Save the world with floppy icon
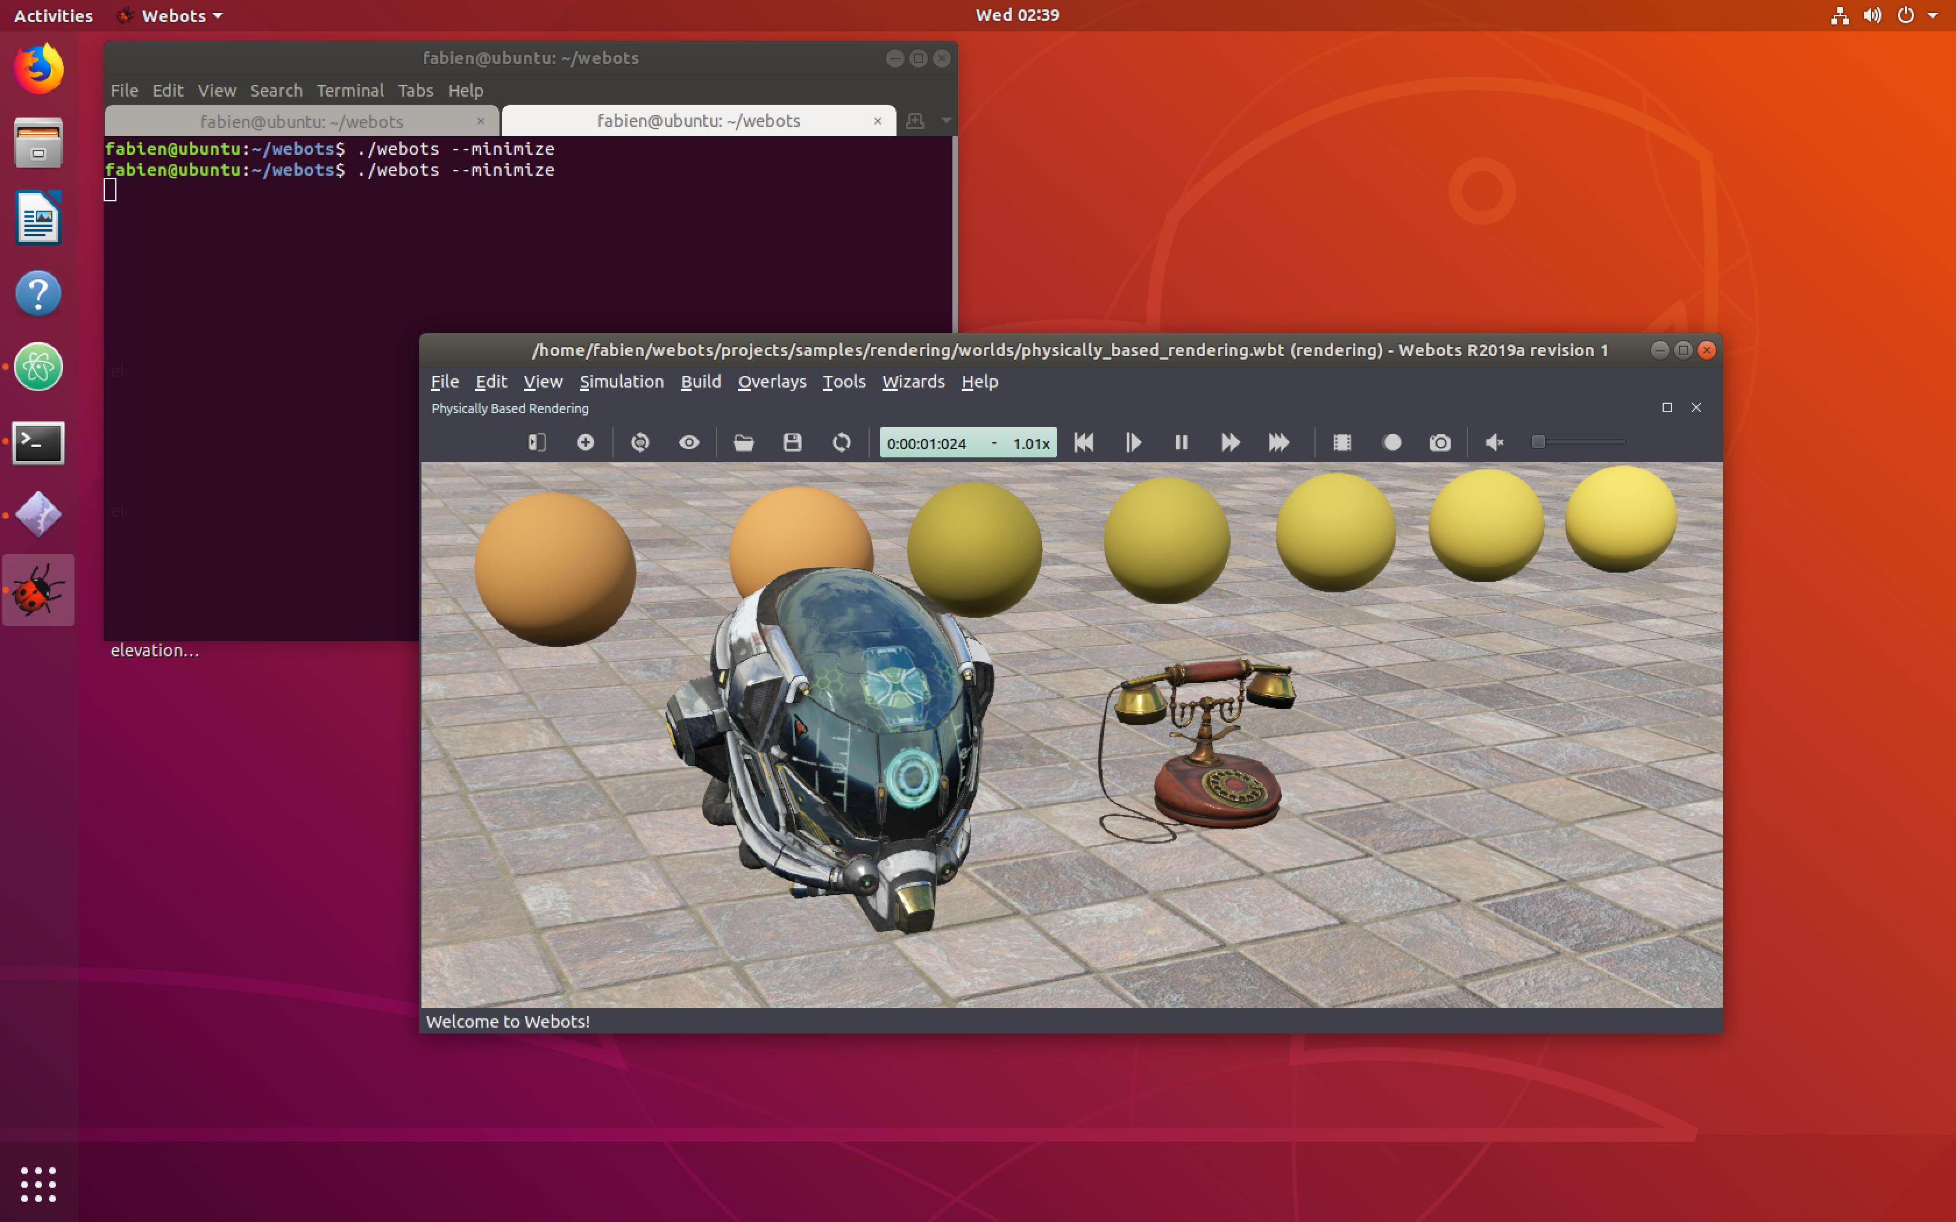This screenshot has width=1956, height=1222. click(792, 442)
